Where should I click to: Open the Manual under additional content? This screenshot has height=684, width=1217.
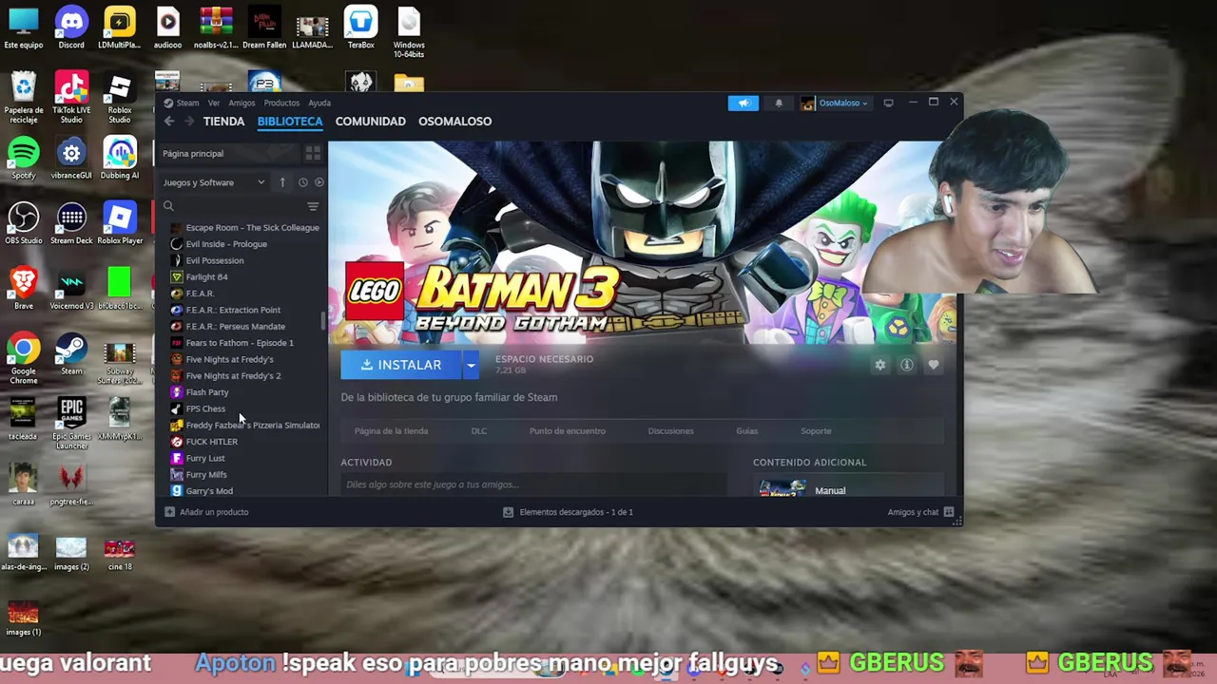829,491
